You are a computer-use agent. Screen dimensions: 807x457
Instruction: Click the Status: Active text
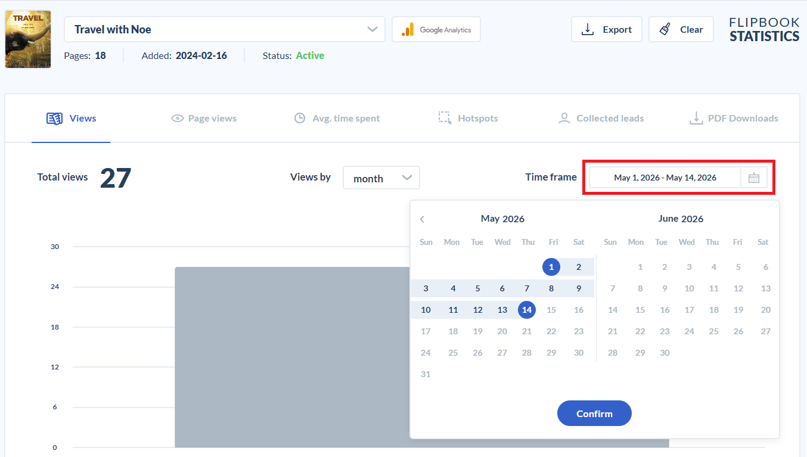pyautogui.click(x=293, y=55)
